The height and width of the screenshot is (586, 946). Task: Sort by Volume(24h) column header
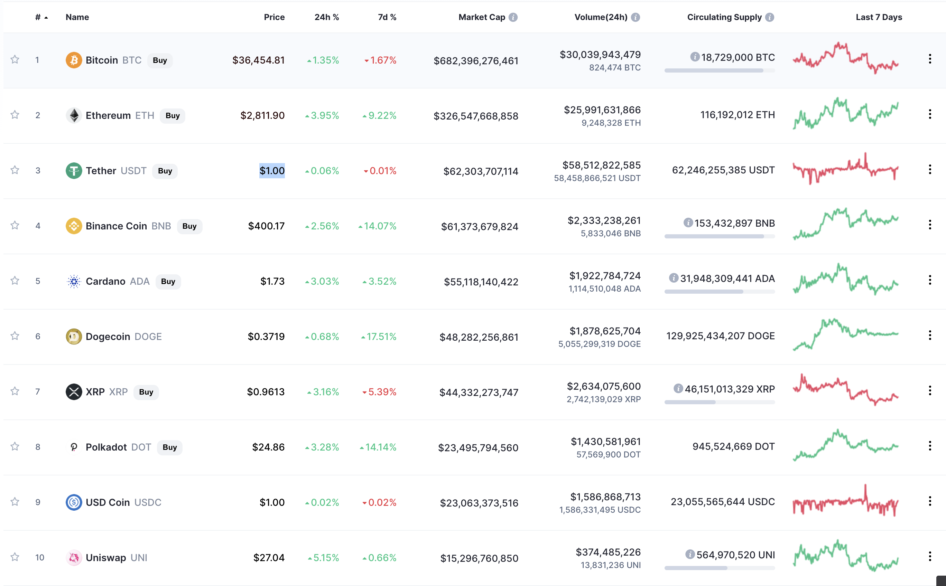tap(601, 17)
